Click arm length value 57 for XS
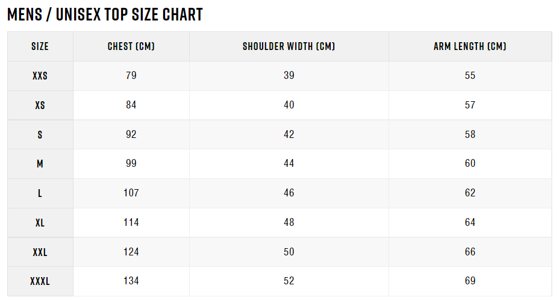Screen dimensions: 559x300 pos(470,105)
